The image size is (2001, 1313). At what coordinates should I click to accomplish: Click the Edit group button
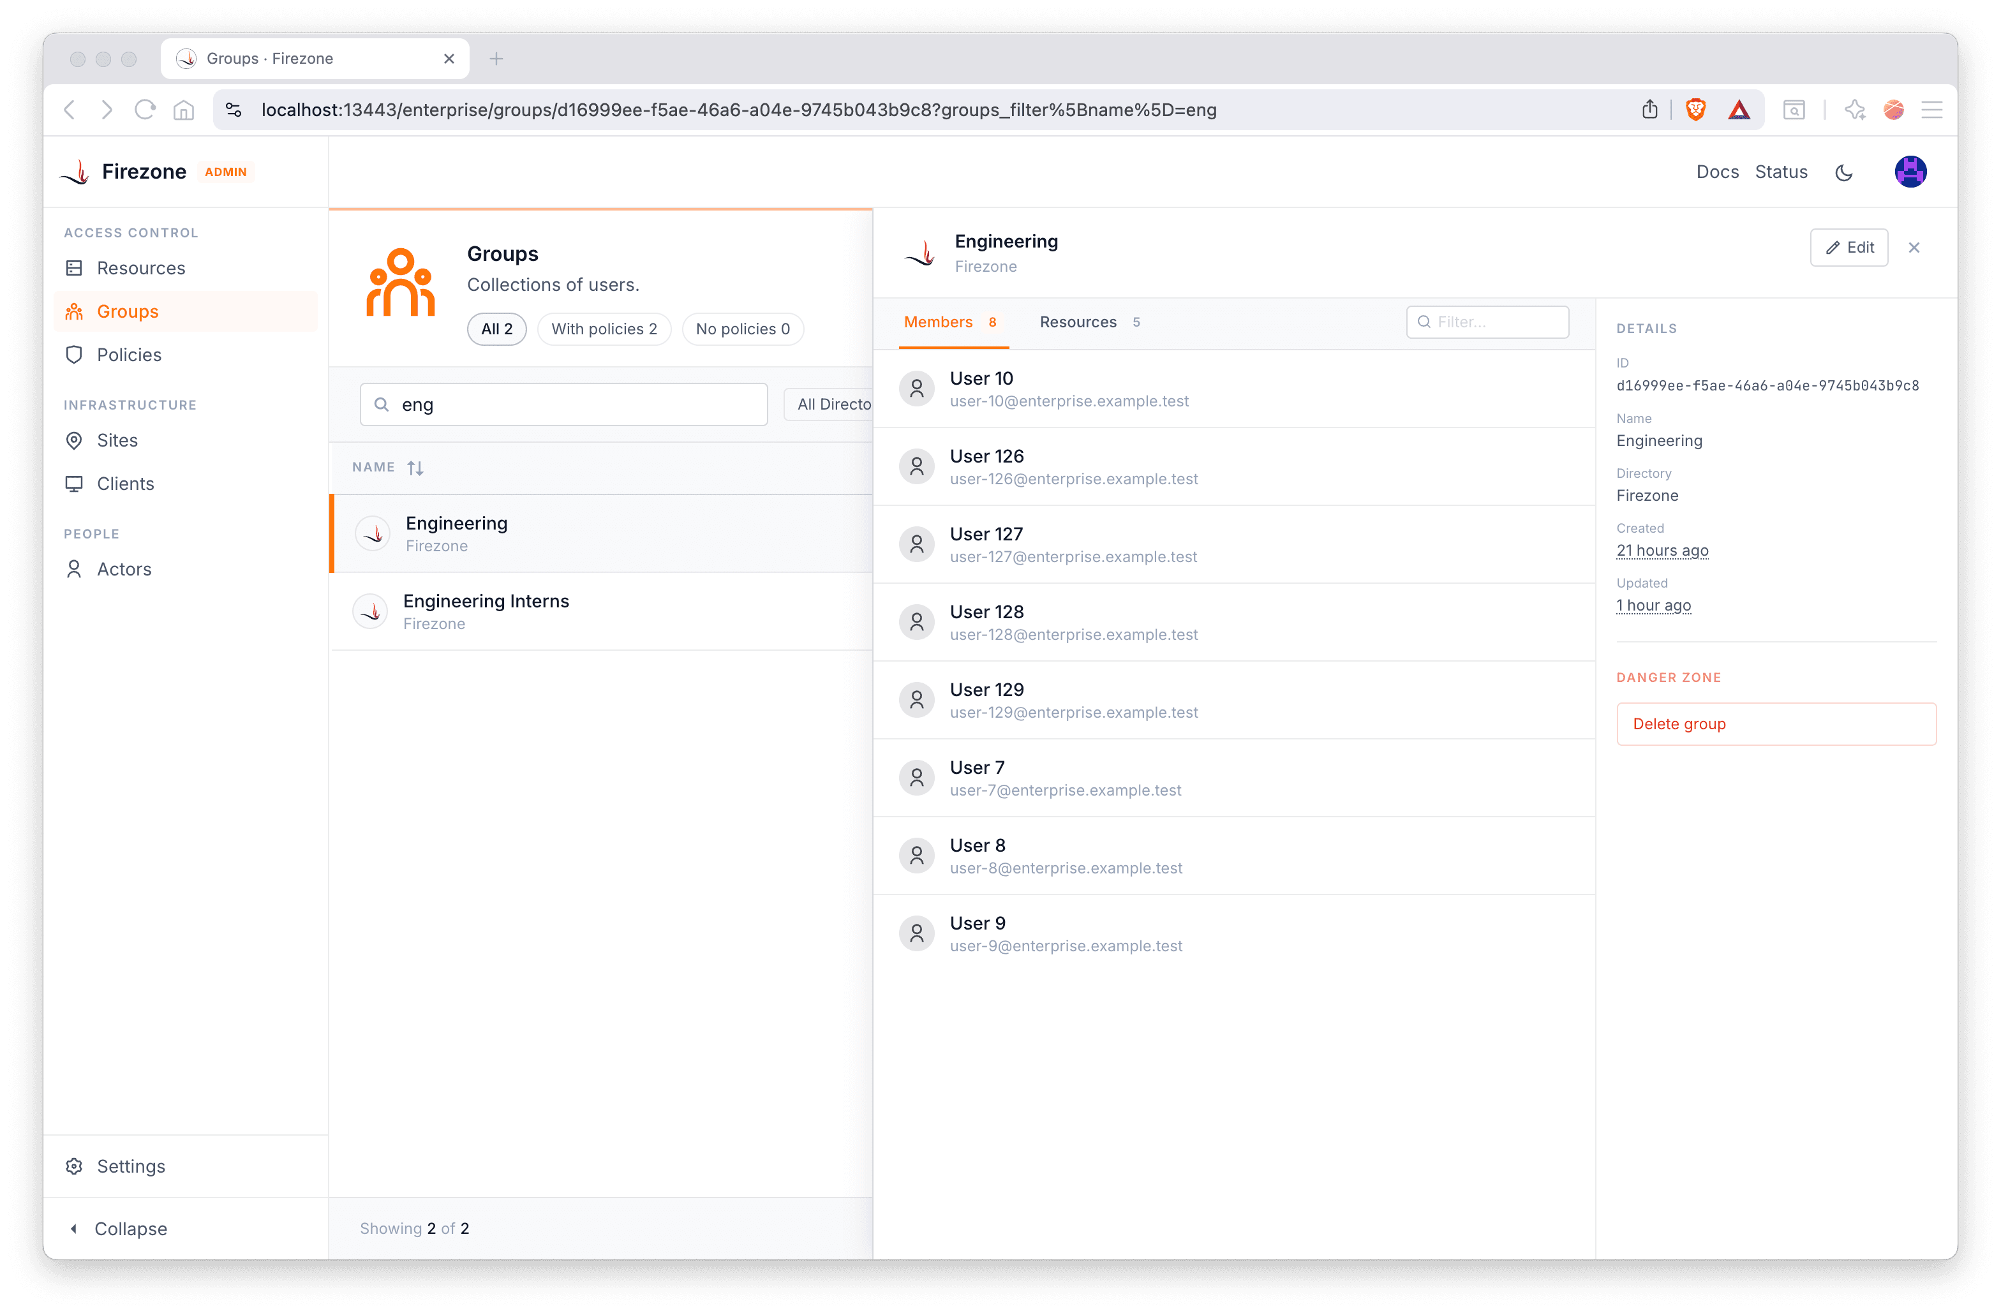point(1848,248)
